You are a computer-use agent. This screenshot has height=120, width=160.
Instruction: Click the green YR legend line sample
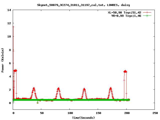point(147,16)
